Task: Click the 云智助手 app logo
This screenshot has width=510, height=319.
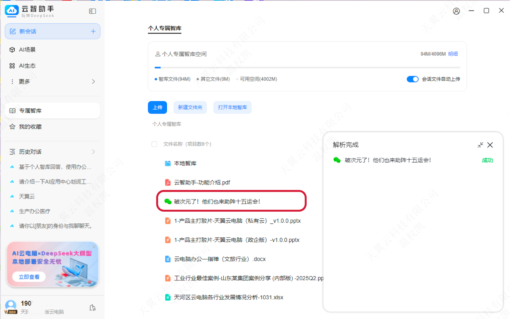Action: tap(12, 11)
